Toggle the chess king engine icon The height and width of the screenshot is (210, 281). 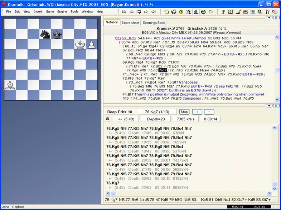pyautogui.click(x=196, y=12)
